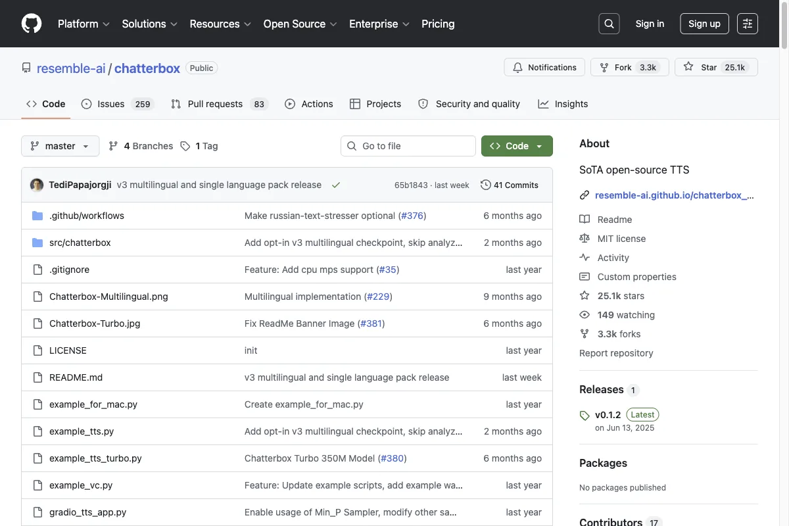The height and width of the screenshot is (526, 789).
Task: Click the book icon next to Readme
Action: [x=585, y=220]
